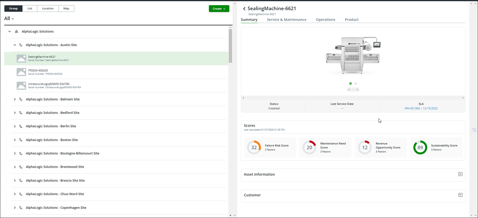Click the Chuo Ward Site location icon

(x=21, y=194)
